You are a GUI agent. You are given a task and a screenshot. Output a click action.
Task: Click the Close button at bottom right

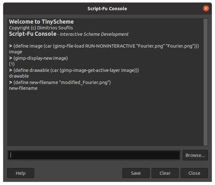pyautogui.click(x=194, y=173)
